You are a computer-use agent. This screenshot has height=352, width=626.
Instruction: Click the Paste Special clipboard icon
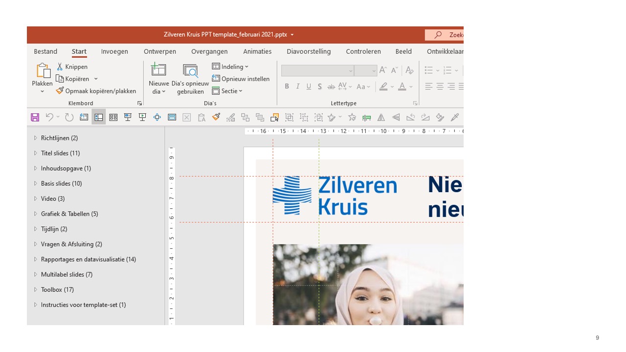pyautogui.click(x=201, y=117)
